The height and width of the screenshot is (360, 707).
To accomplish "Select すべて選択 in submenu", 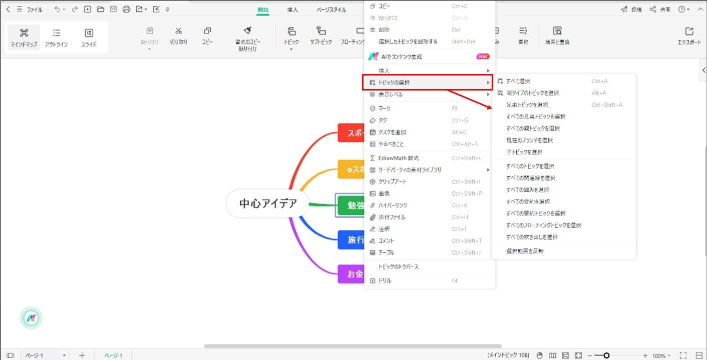I will (x=564, y=81).
